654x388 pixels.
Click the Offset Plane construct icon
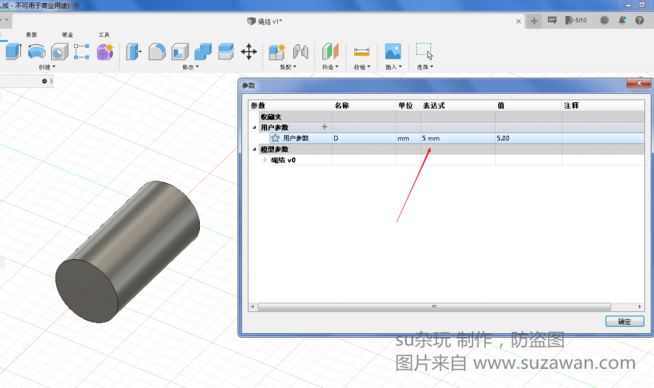coord(330,52)
